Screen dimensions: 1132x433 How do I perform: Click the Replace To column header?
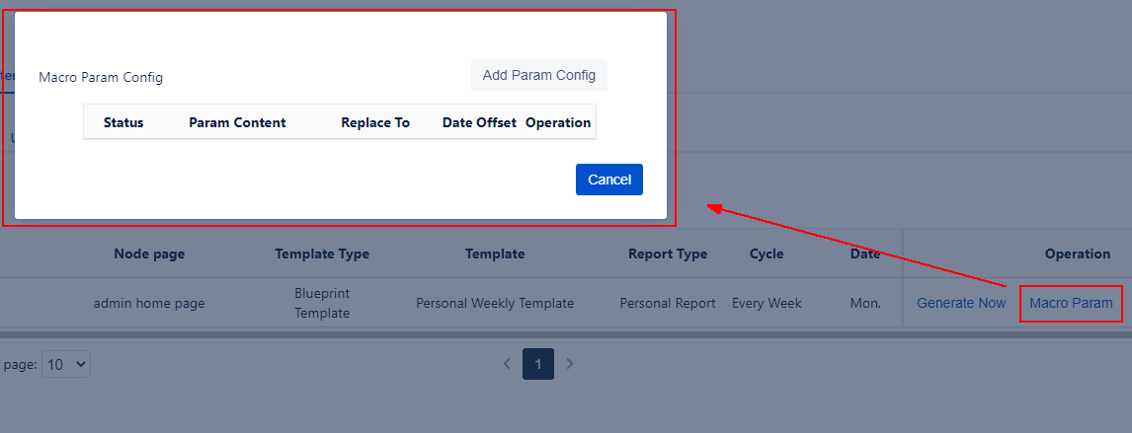point(375,122)
